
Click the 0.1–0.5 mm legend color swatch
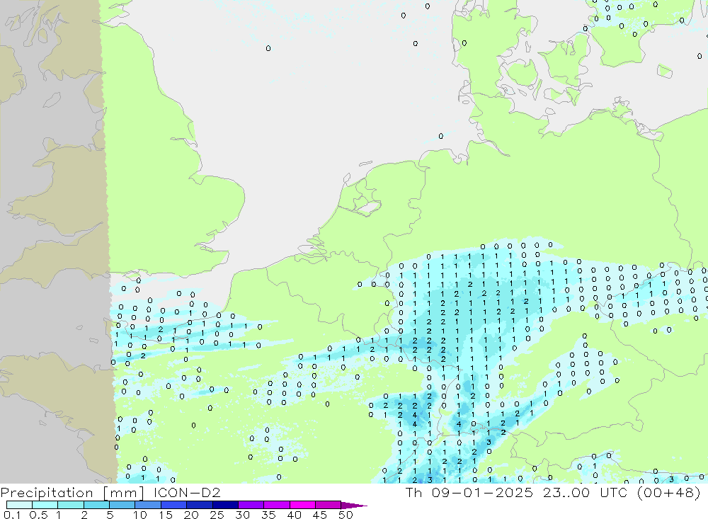(19, 505)
